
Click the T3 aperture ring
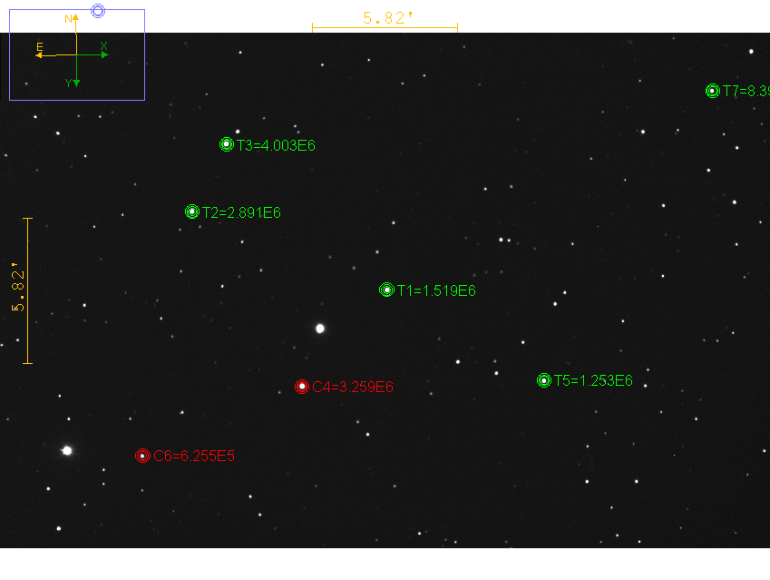[227, 144]
